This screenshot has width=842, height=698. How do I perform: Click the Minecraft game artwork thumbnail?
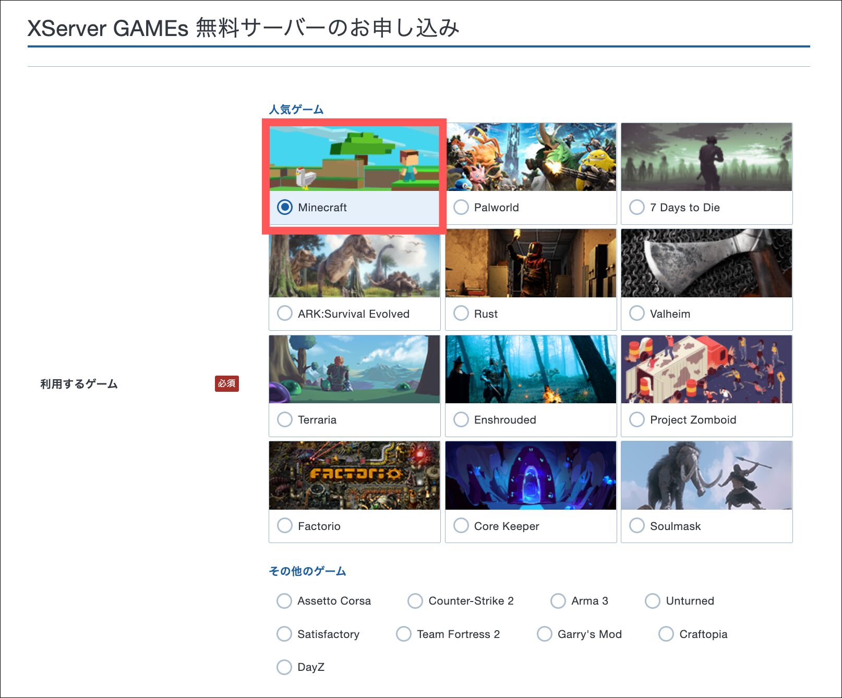[x=354, y=158]
